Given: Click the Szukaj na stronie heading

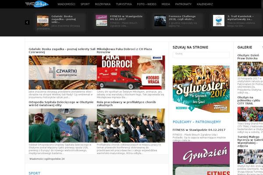Looking at the screenshot, I should pos(190,47).
